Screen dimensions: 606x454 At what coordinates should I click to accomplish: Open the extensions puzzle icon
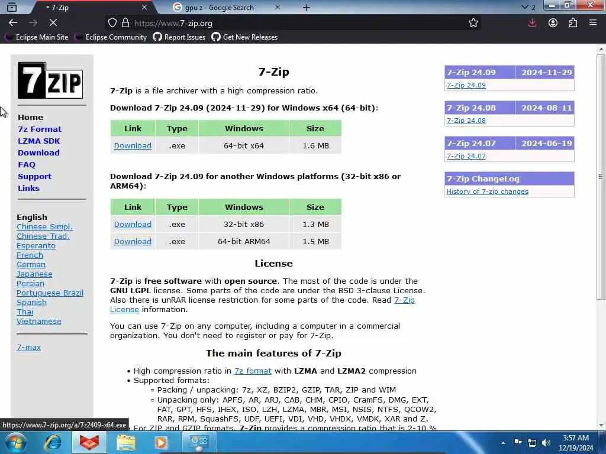(x=573, y=23)
